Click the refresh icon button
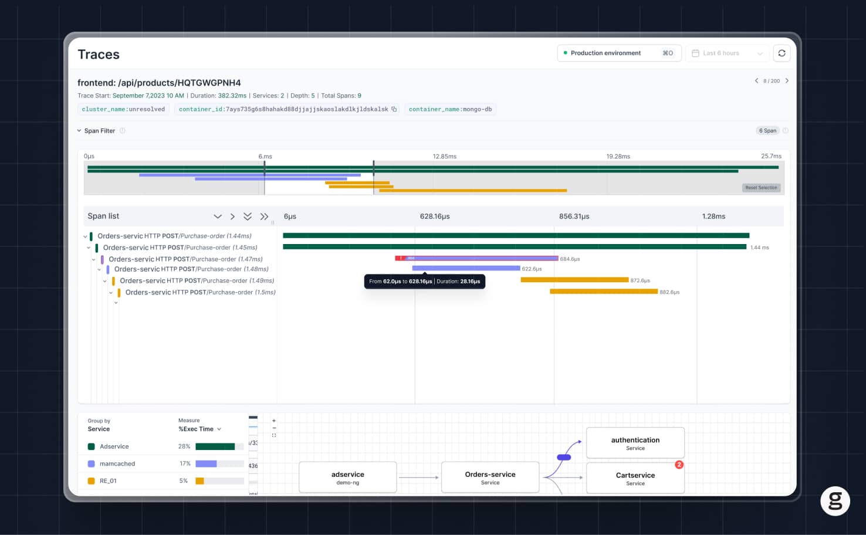This screenshot has width=866, height=535. point(782,53)
